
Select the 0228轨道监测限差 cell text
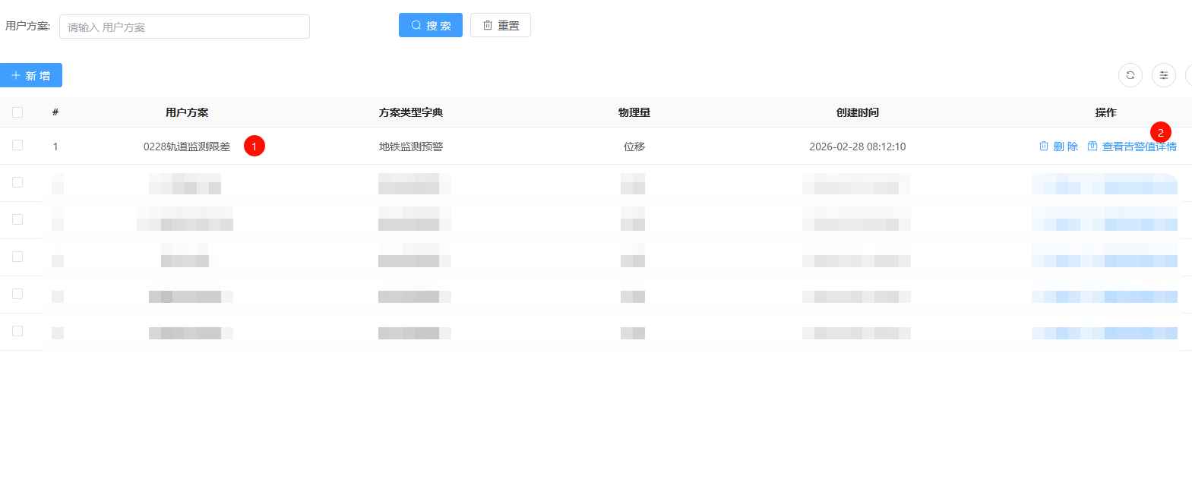tap(186, 147)
